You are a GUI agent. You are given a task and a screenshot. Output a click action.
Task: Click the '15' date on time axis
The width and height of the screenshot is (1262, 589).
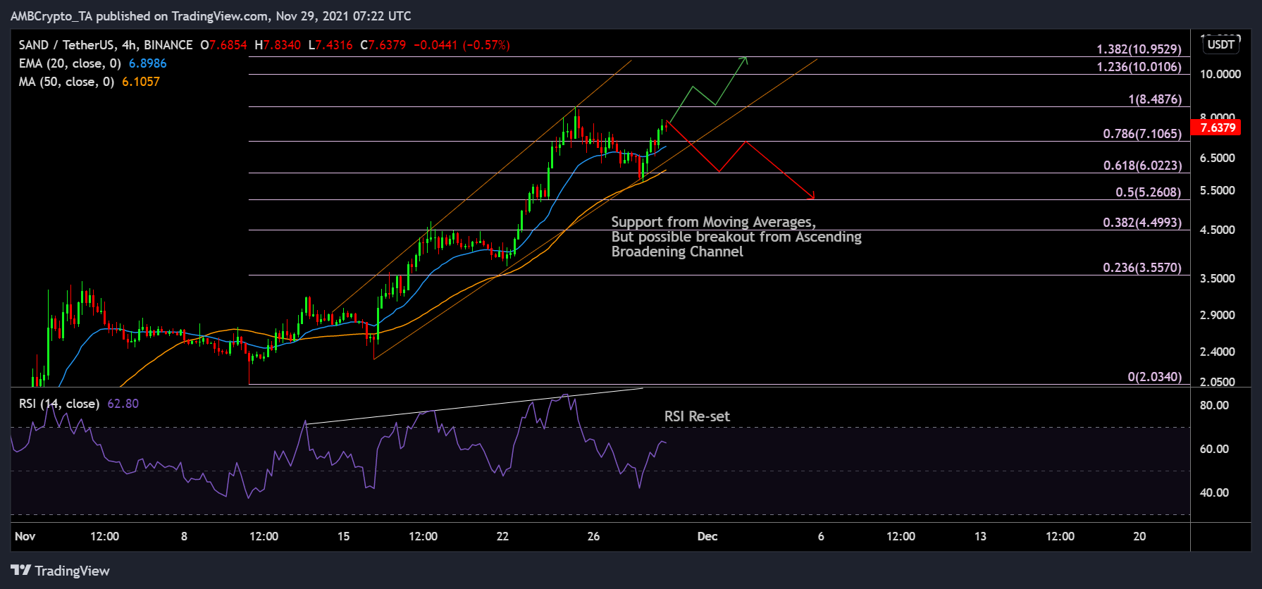[x=343, y=536]
